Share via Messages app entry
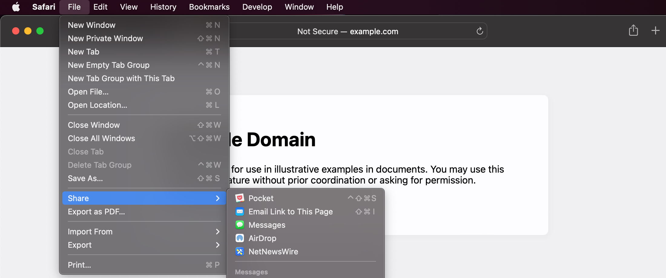Image resolution: width=666 pixels, height=278 pixels. point(305,225)
